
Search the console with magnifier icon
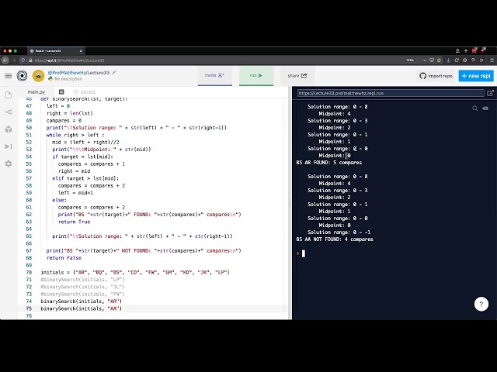(x=475, y=108)
